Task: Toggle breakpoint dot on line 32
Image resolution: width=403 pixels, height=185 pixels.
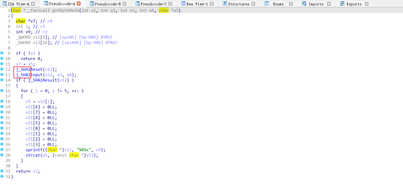Action: 2,176
